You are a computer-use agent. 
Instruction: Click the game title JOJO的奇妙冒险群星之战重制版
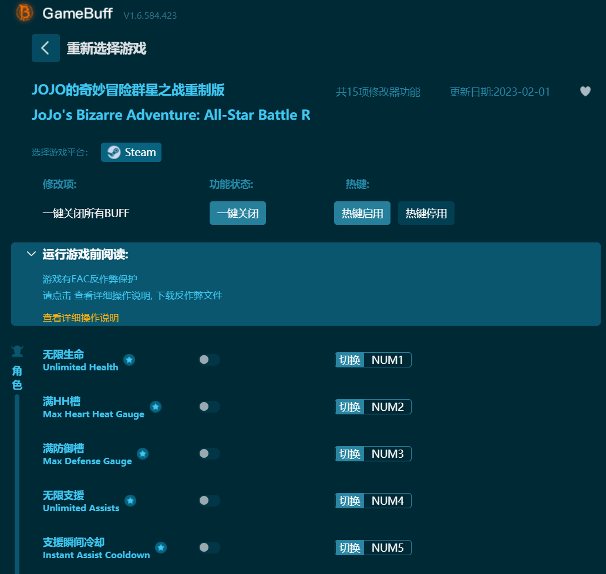tap(128, 90)
